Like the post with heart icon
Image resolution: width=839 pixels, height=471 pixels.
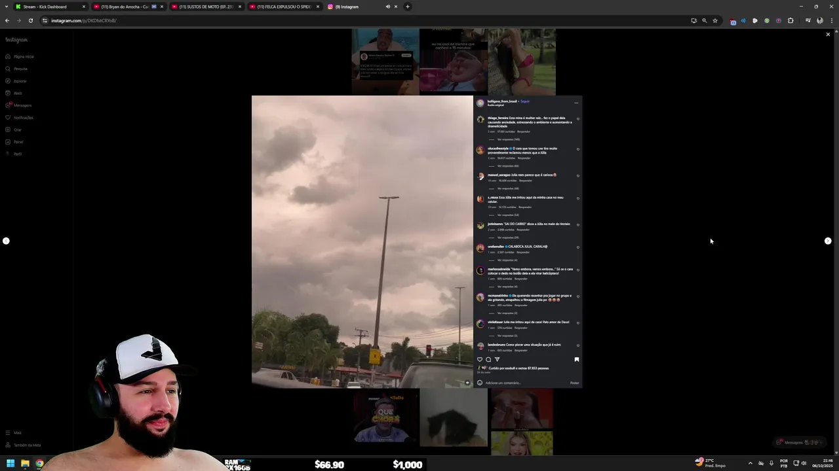(x=480, y=359)
